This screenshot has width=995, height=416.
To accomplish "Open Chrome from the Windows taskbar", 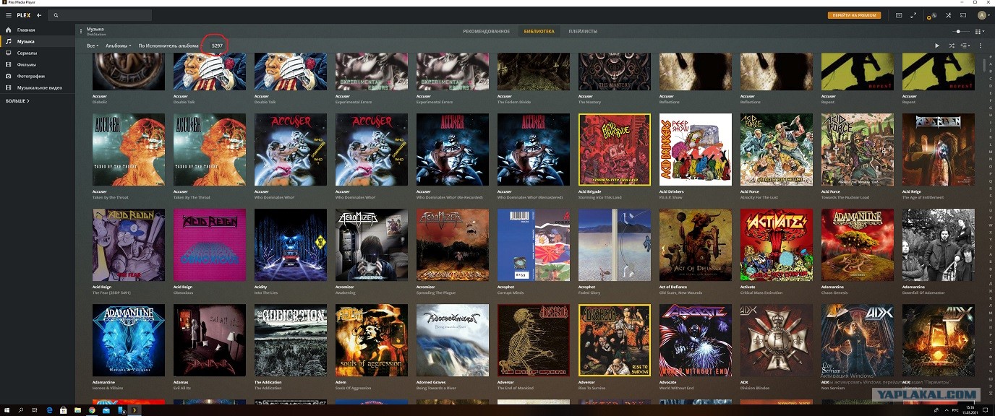I will (x=92, y=409).
